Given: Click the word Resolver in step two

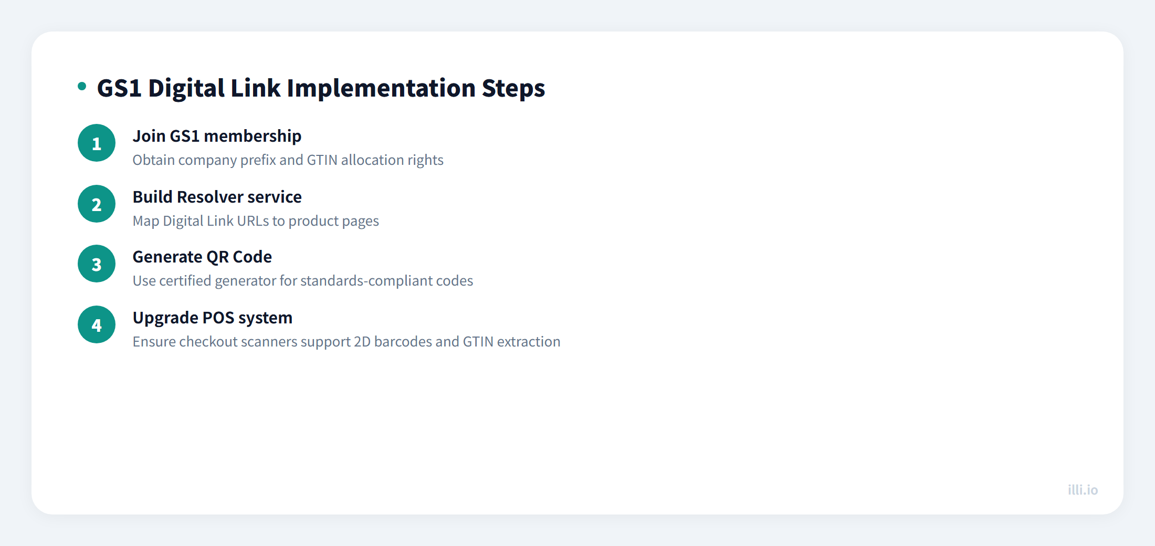Looking at the screenshot, I should (210, 197).
